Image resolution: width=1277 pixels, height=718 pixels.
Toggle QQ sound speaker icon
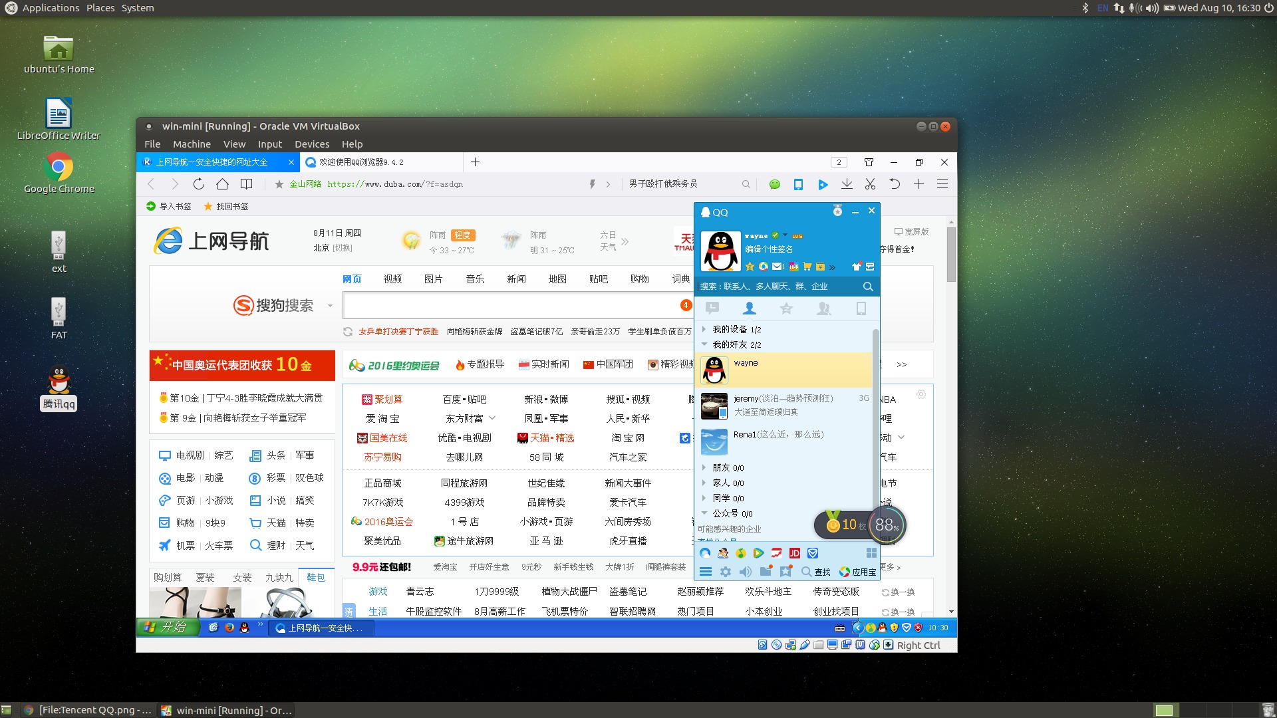(746, 572)
